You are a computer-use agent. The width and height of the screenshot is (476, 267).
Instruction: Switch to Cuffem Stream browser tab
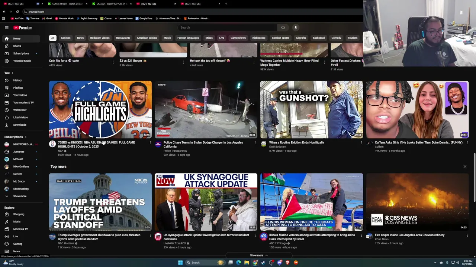(67, 4)
